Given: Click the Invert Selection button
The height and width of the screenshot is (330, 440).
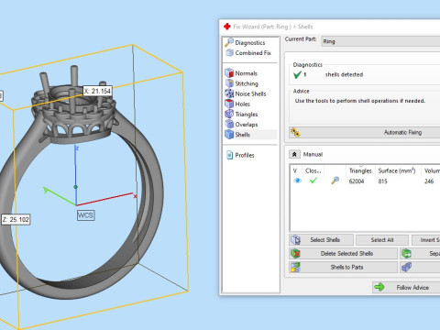Looking at the screenshot, I should [x=426, y=240].
